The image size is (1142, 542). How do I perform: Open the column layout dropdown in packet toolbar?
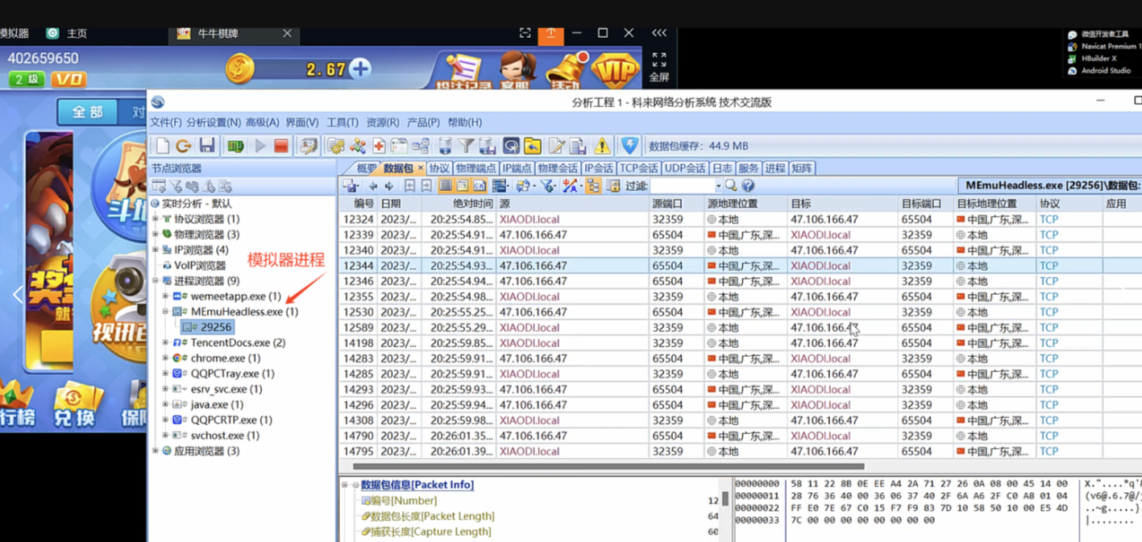(x=501, y=186)
